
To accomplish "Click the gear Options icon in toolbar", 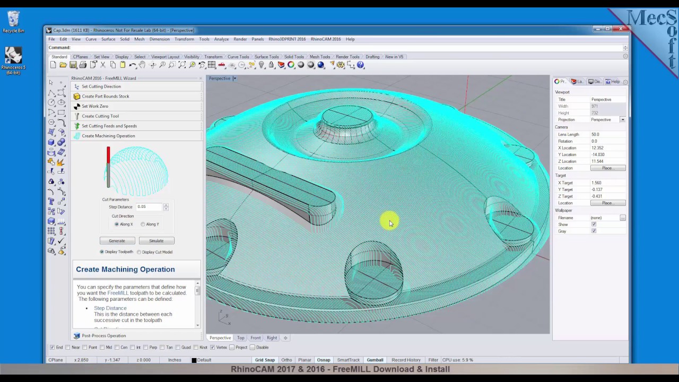I will pos(341,65).
